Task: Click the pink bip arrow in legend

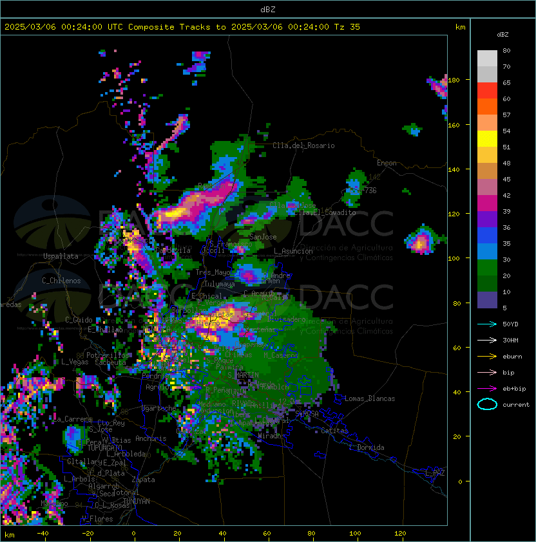Action: 487,373
